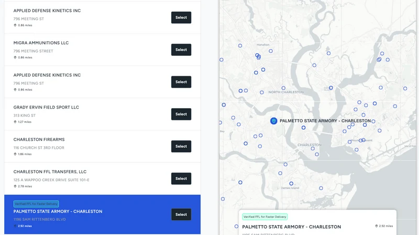Viewport: 419px width, 235px height.
Task: Click the Hanahan label on the map
Action: click(263, 45)
